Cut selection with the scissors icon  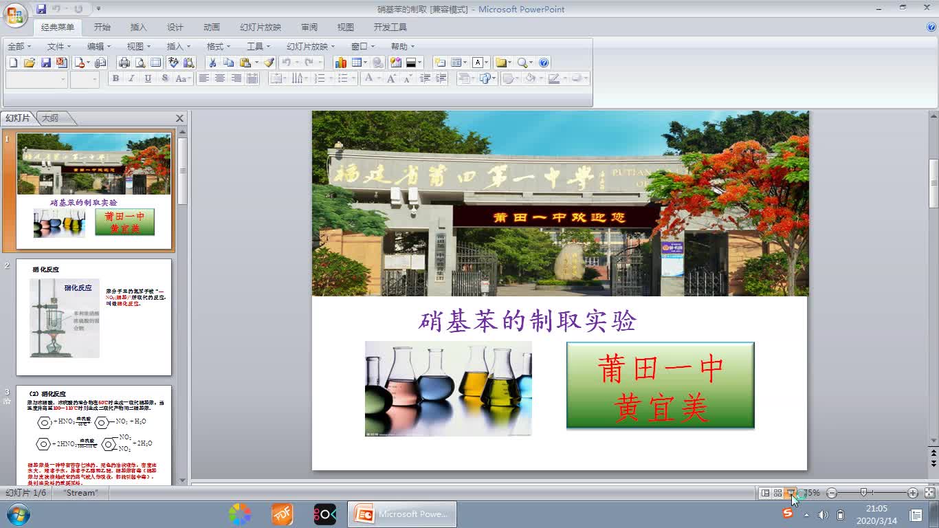(212, 63)
